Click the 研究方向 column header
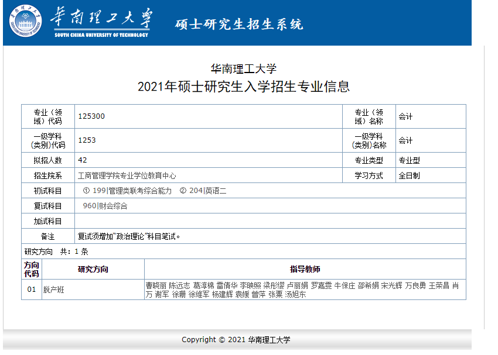 pyautogui.click(x=93, y=270)
